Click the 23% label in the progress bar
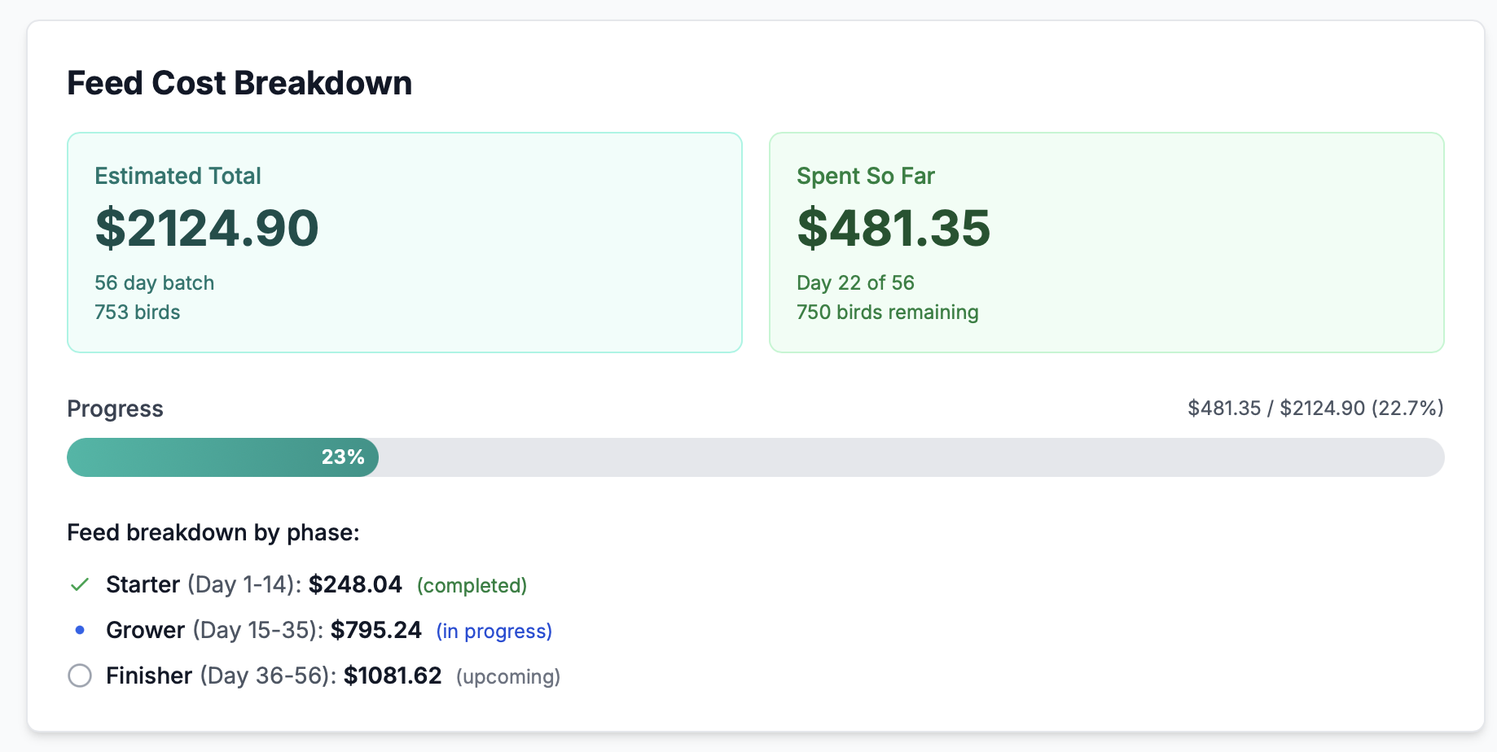Screen dimensions: 1497x752 coord(343,457)
